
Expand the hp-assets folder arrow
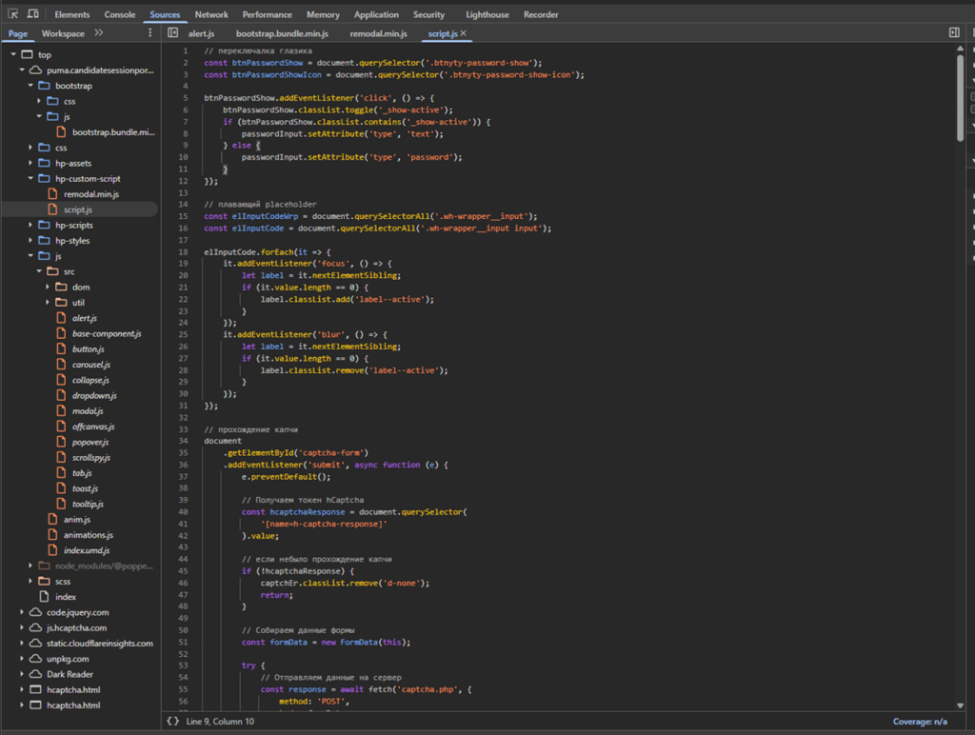(30, 163)
